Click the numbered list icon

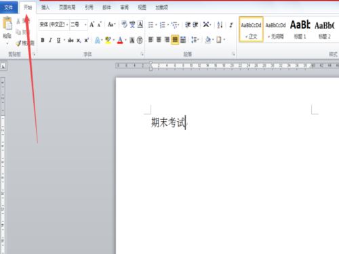[x=162, y=25]
